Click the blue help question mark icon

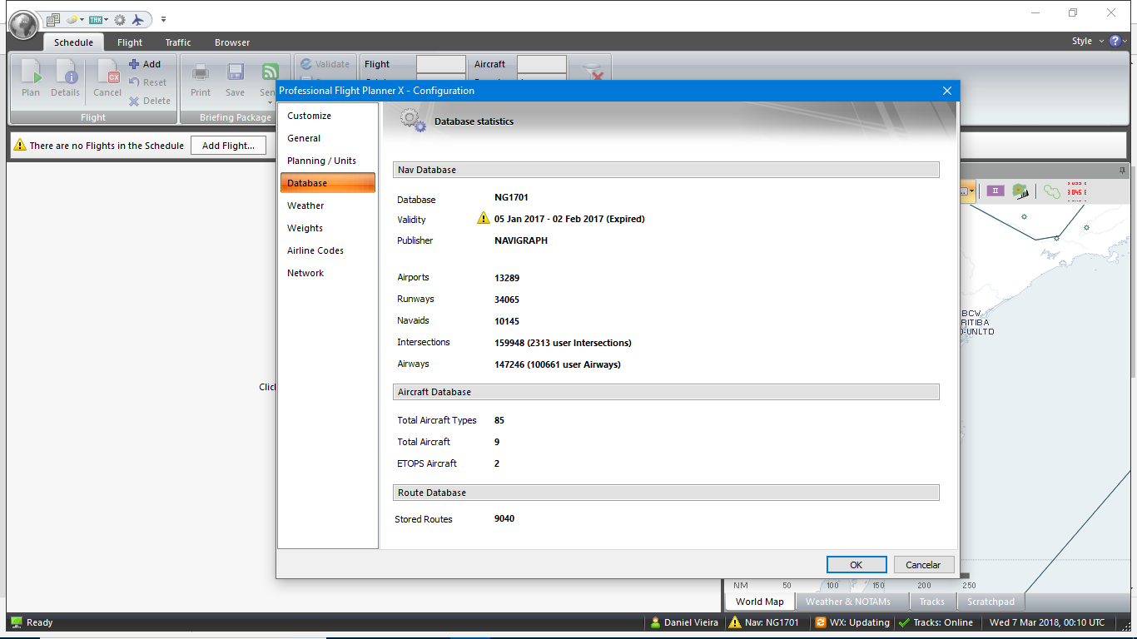click(x=1115, y=41)
